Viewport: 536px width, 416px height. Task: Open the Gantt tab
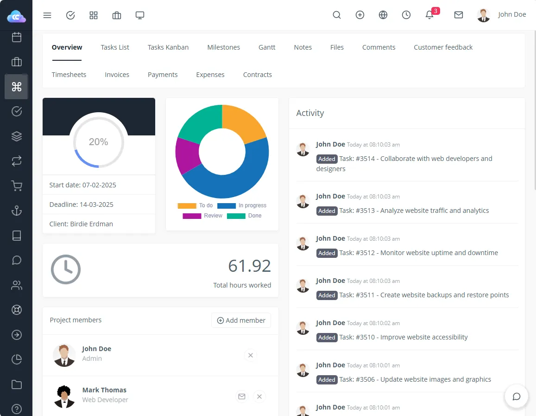267,47
